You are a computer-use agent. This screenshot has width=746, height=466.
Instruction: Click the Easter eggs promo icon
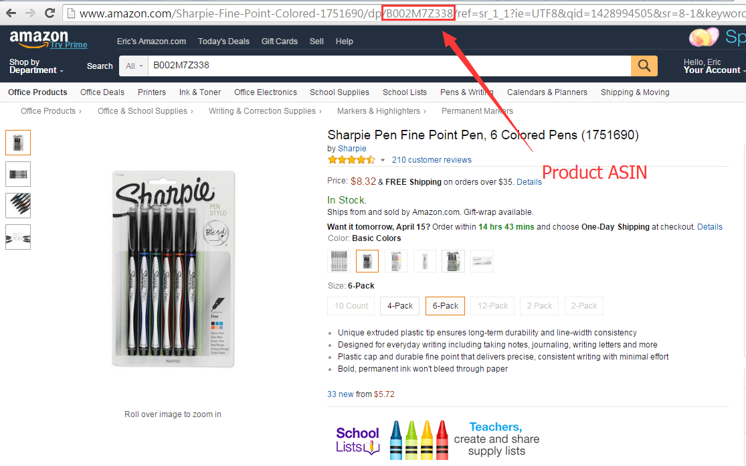[703, 37]
